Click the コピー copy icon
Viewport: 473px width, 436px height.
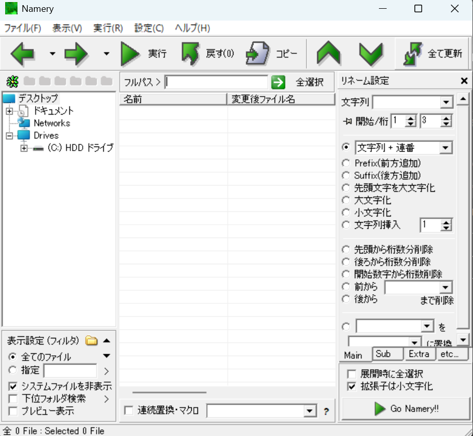257,53
